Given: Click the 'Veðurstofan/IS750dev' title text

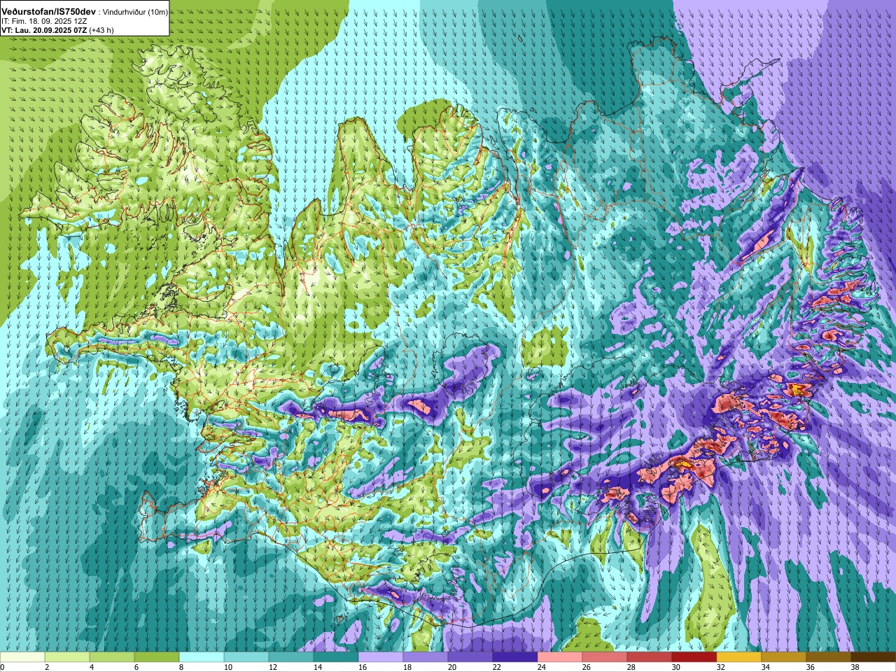Looking at the screenshot, I should coord(49,12).
